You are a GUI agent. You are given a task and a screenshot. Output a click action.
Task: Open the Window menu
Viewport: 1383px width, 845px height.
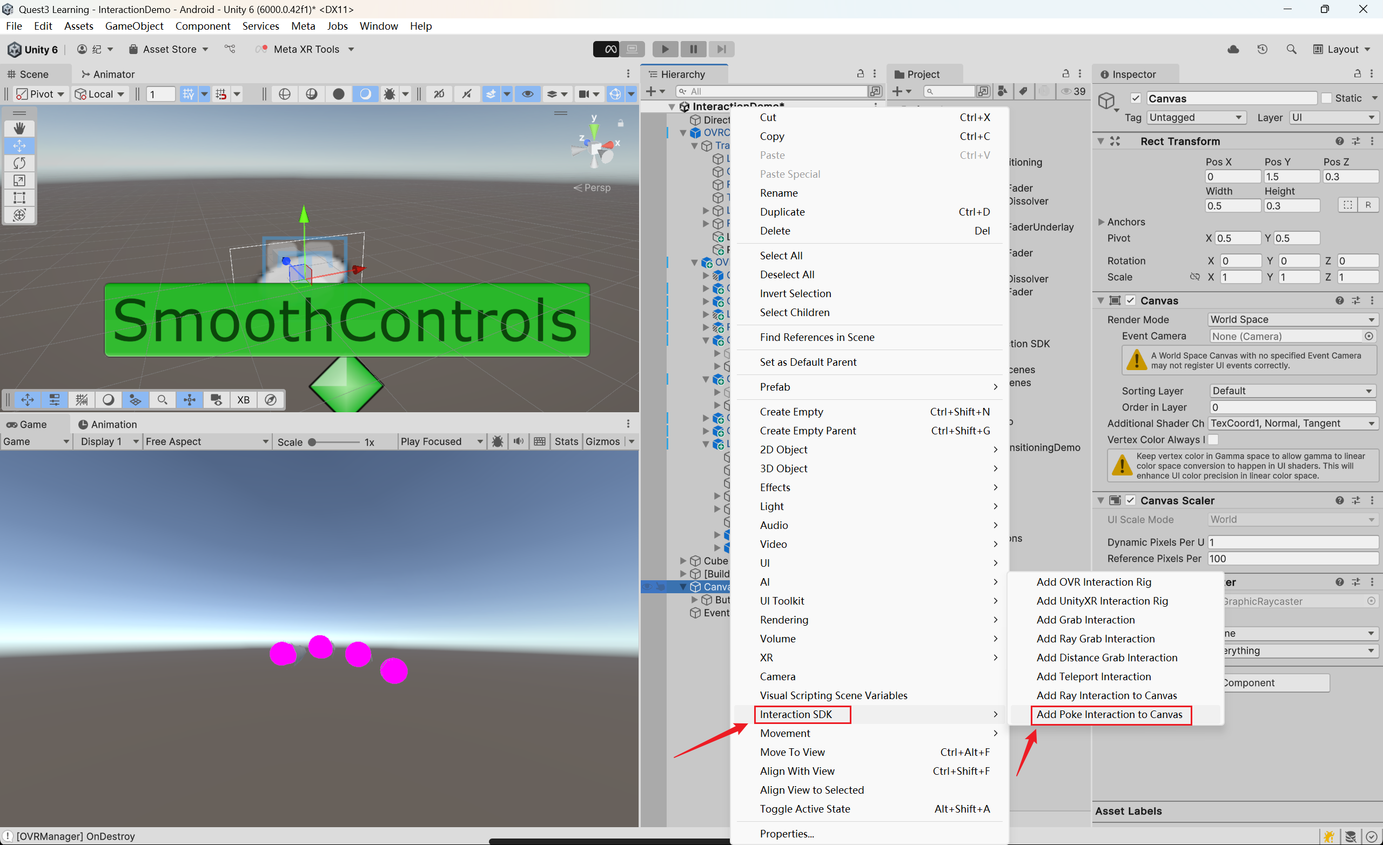click(x=379, y=26)
